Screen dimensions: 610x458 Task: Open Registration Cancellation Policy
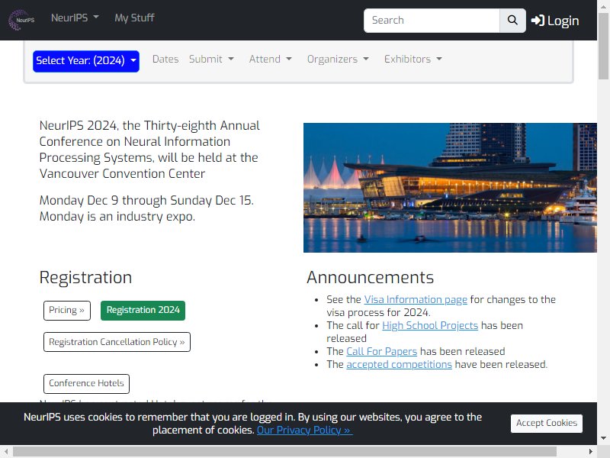tap(117, 342)
